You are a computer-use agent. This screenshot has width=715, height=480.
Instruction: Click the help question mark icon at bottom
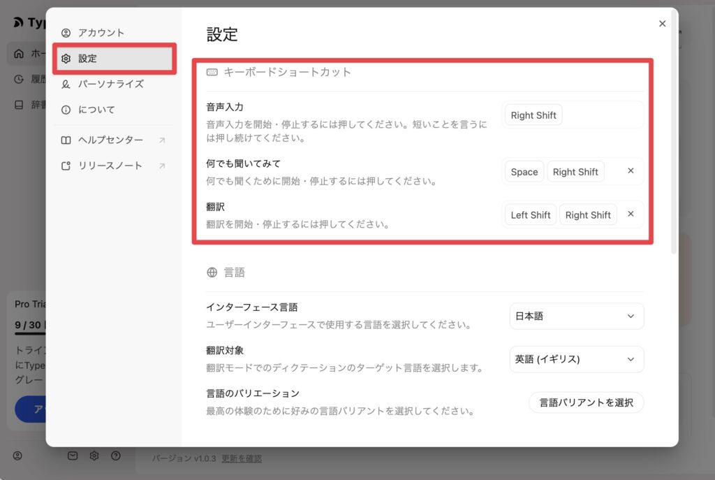[116, 456]
